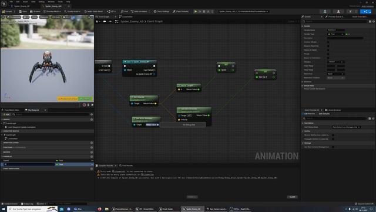The image size is (376, 212).
Task: Toggle Private checkbox
Action: pos(328,54)
